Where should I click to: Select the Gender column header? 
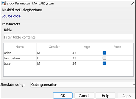pos(54,47)
